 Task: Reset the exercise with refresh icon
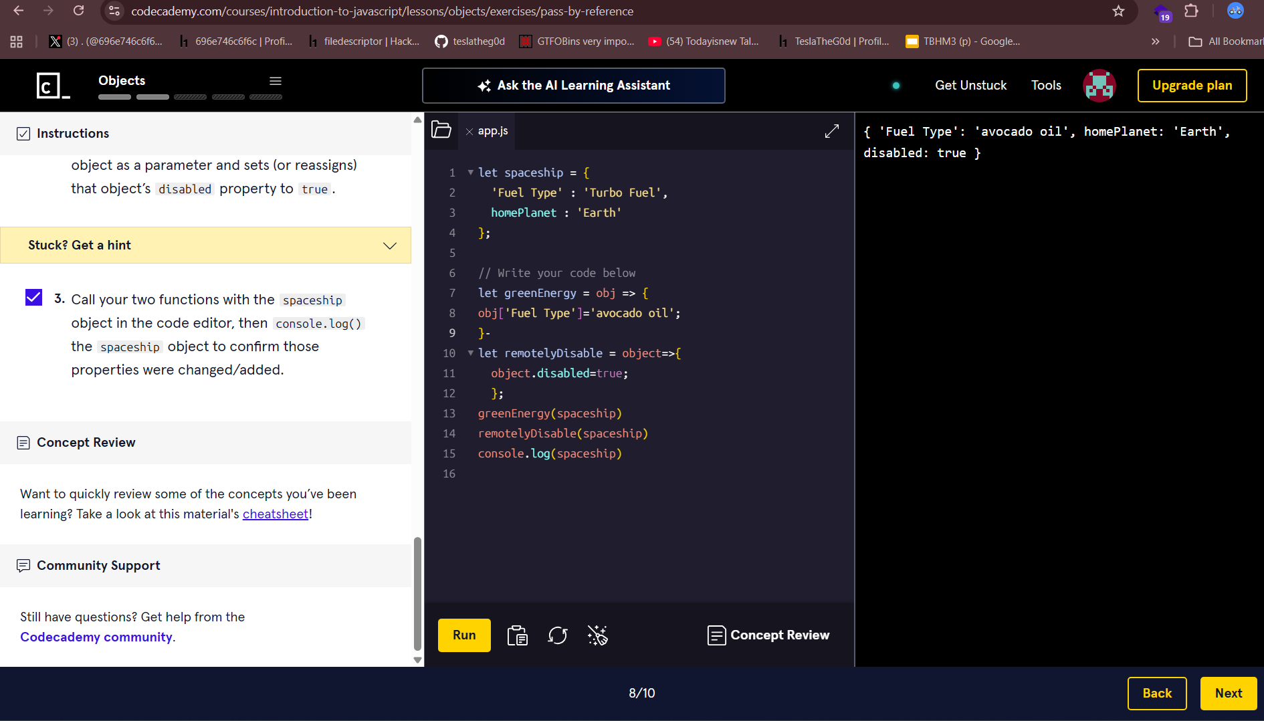557,635
